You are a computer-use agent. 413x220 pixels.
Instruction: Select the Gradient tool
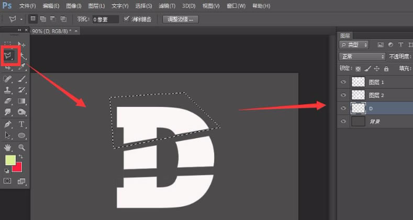tap(21, 101)
